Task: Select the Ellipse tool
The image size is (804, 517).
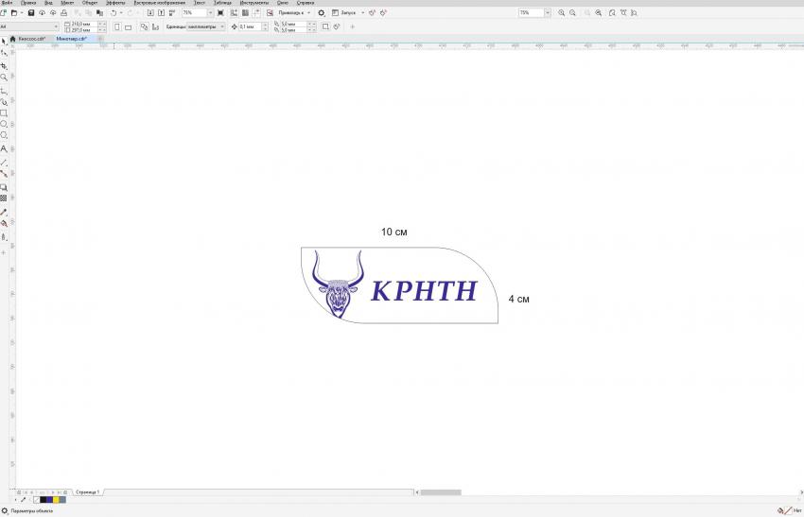Action: (4, 125)
